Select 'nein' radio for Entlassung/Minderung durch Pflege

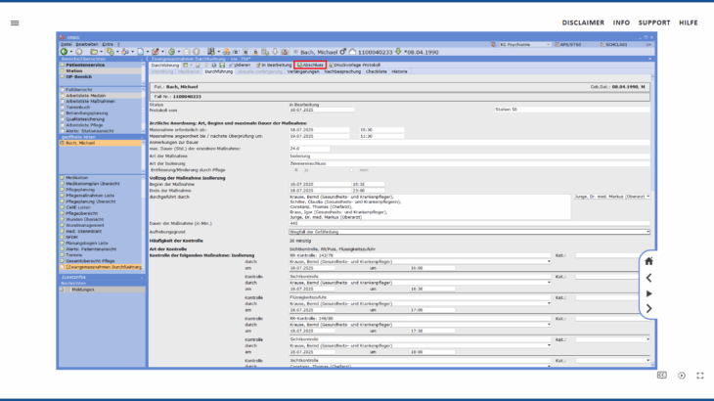pos(349,170)
